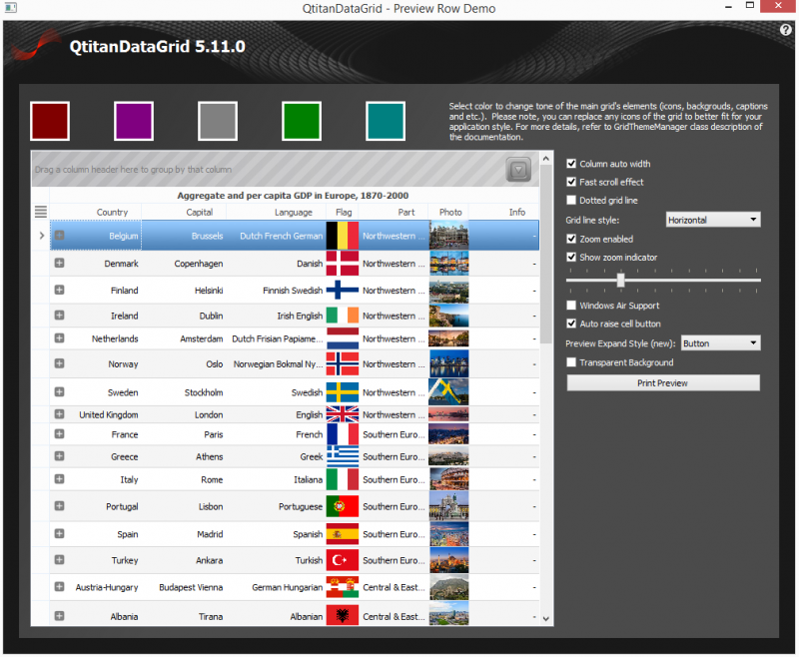The image size is (799, 657).
Task: Click the Turkey flag icon
Action: pos(342,559)
